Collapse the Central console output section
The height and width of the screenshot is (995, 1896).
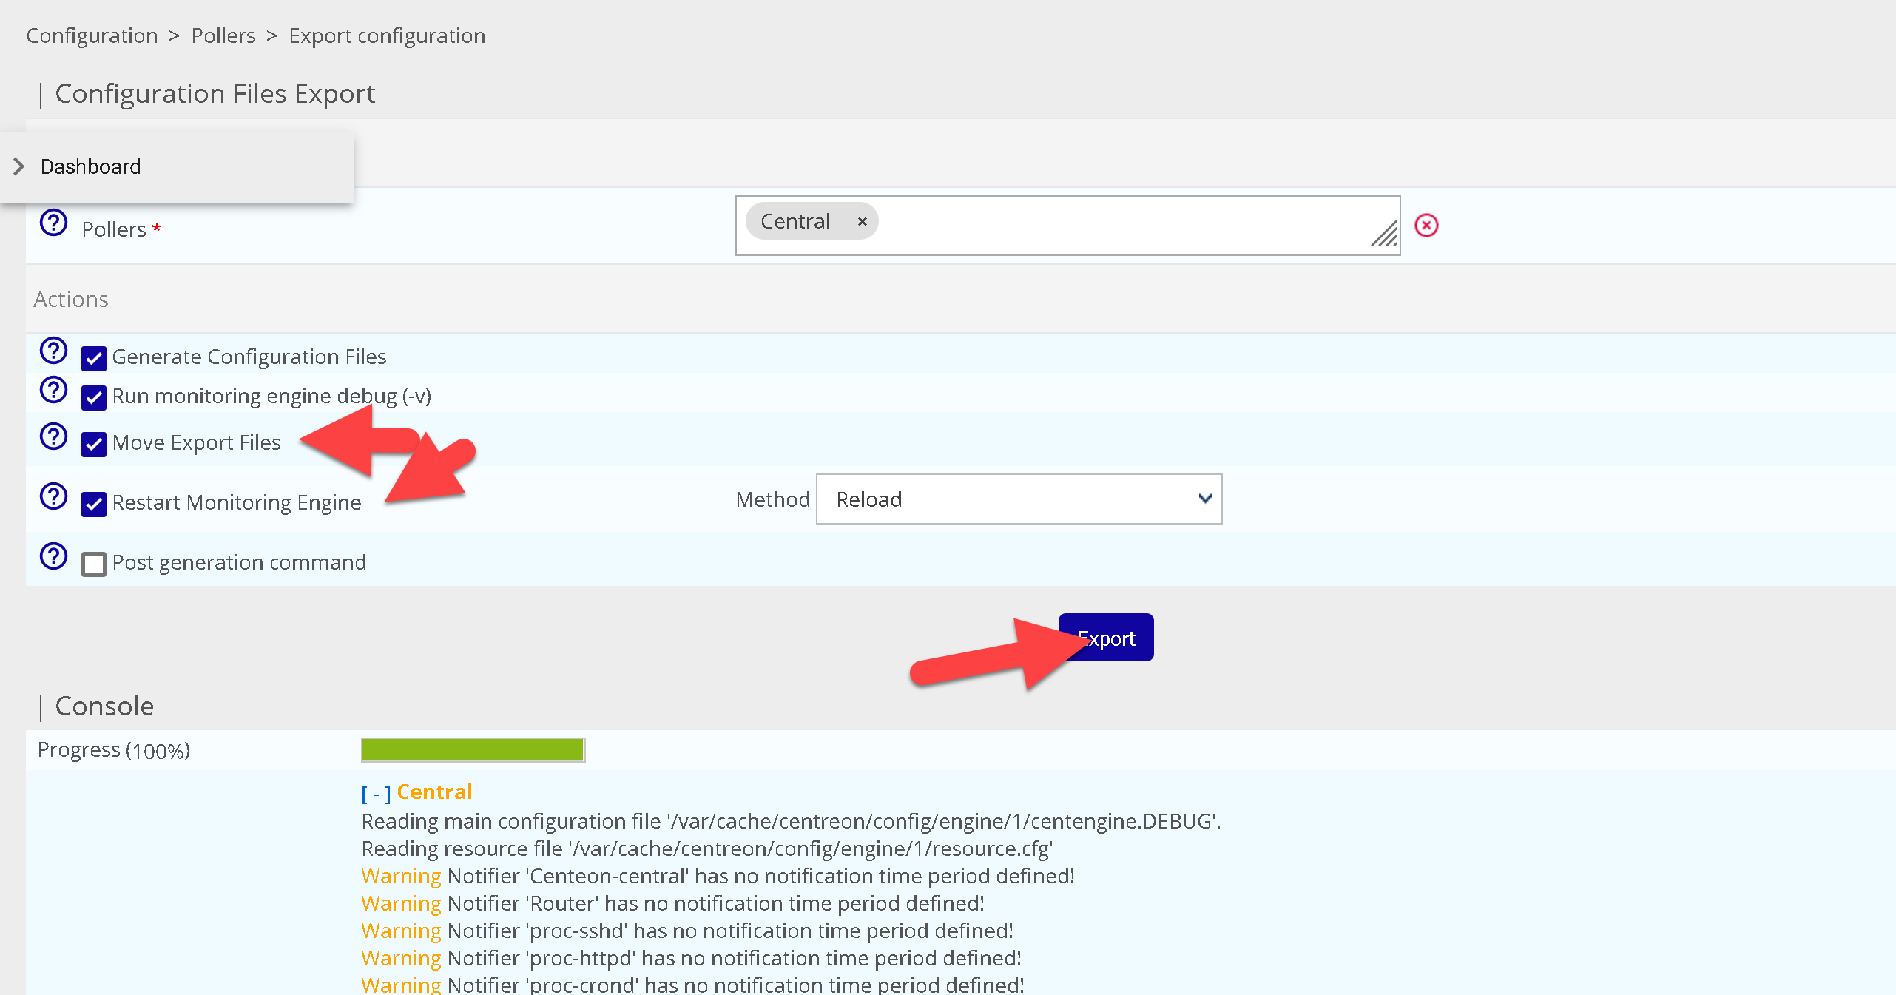[375, 794]
